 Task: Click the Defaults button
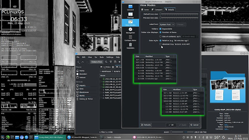(x=146, y=125)
